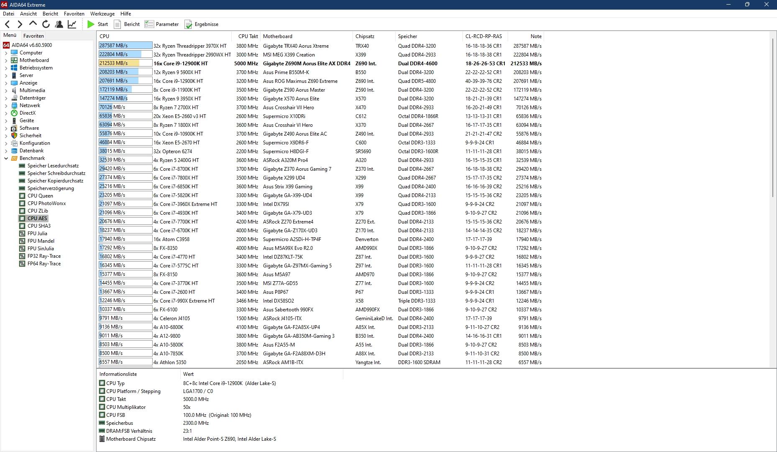Open the CPU ZLib benchmark
777x452 pixels.
(x=38, y=211)
